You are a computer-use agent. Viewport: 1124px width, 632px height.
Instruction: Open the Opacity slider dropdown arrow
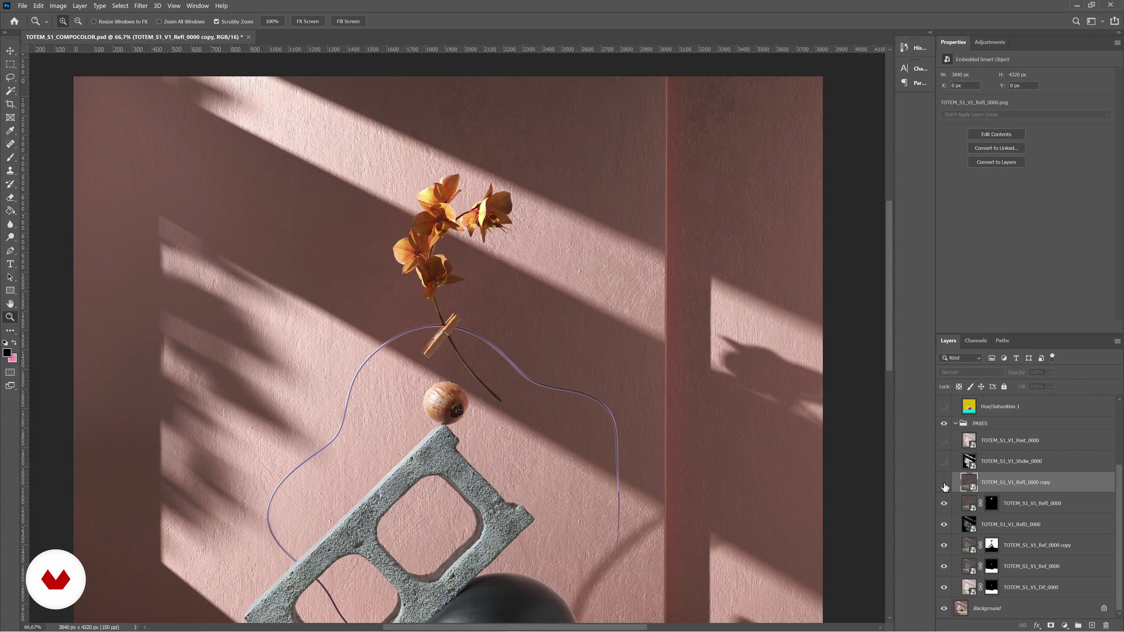(1051, 372)
